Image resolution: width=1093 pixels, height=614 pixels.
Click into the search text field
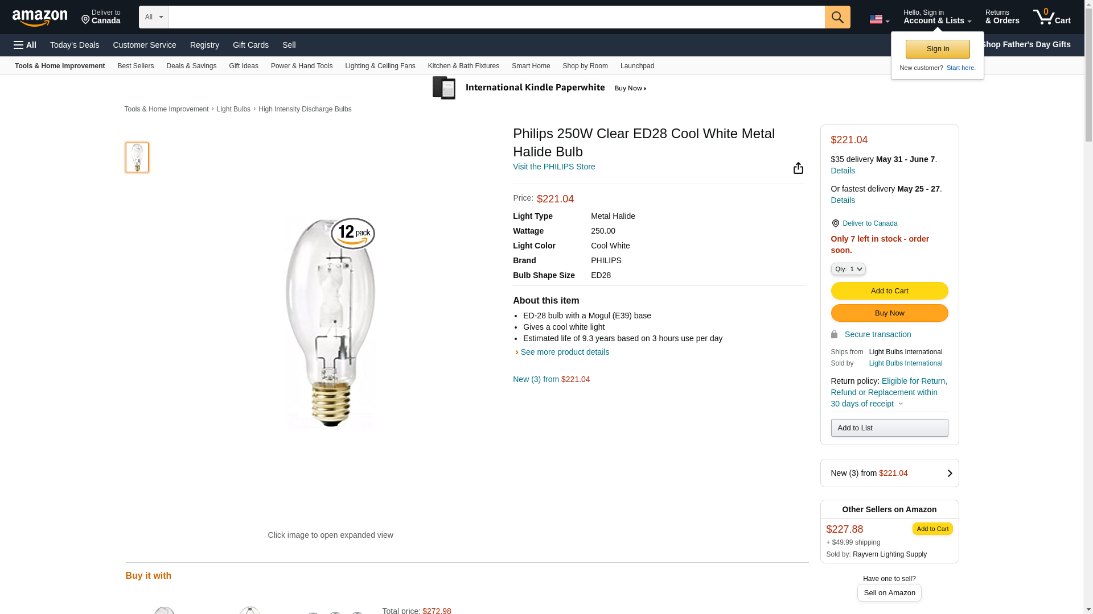click(495, 17)
